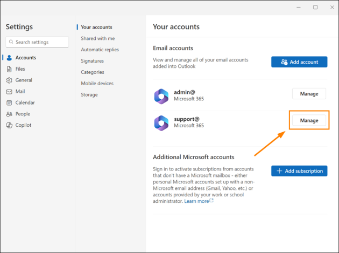Click the Copilot icon in sidebar
The width and height of the screenshot is (339, 253).
(x=9, y=125)
